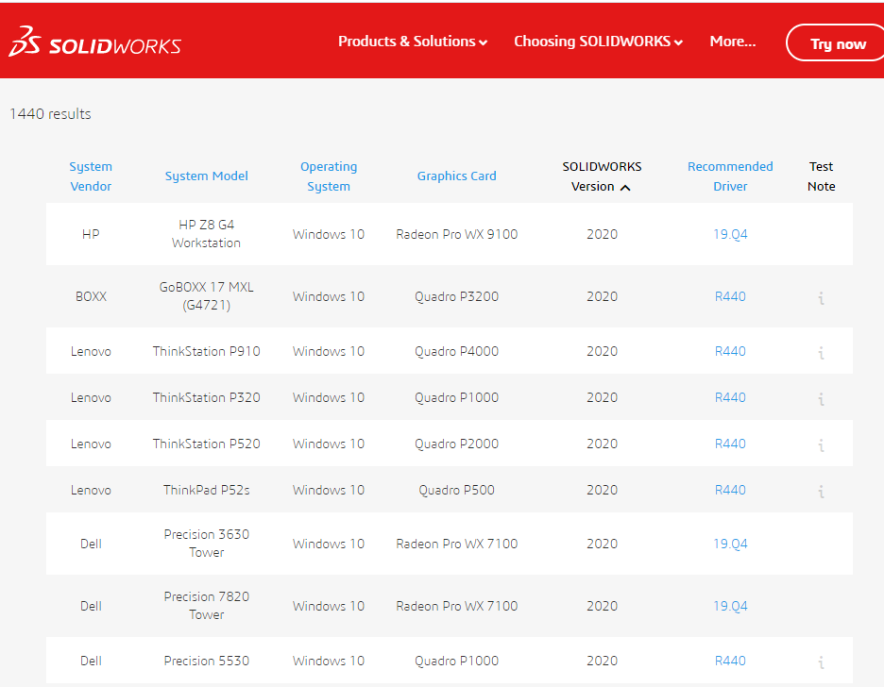Select Precision 5530 cell

click(x=206, y=662)
